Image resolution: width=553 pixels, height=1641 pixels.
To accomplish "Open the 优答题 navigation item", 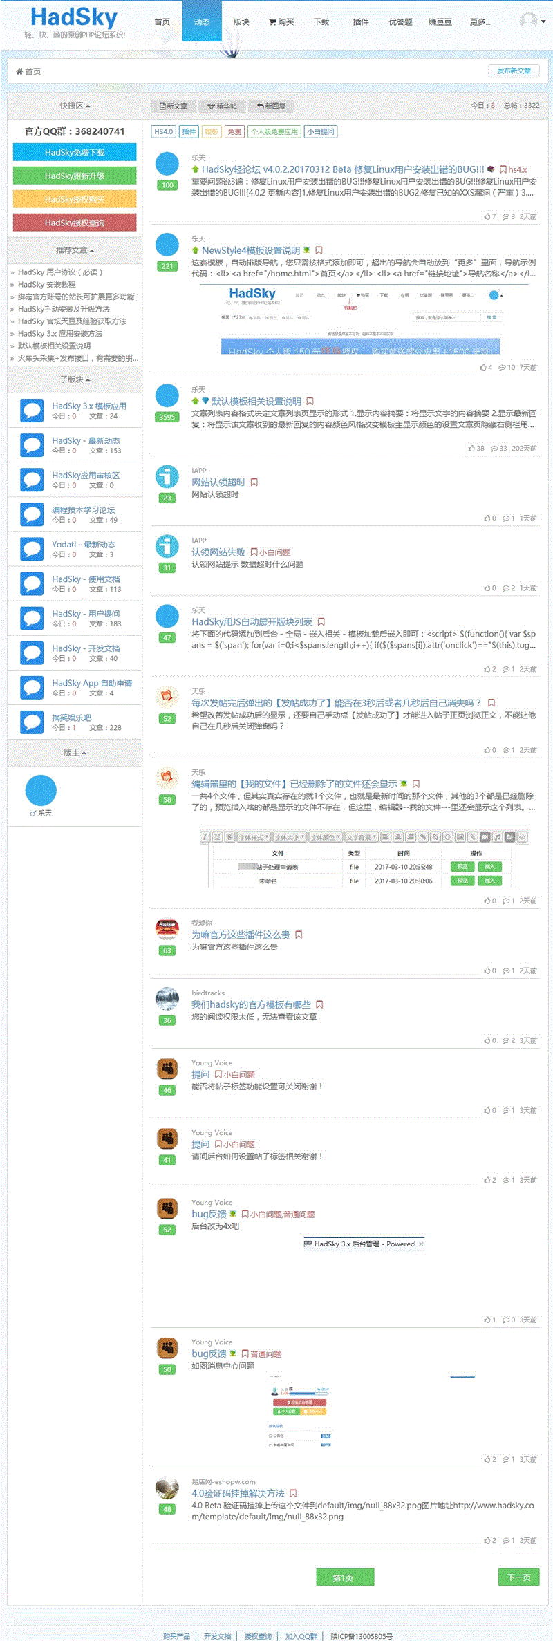I will (x=400, y=22).
